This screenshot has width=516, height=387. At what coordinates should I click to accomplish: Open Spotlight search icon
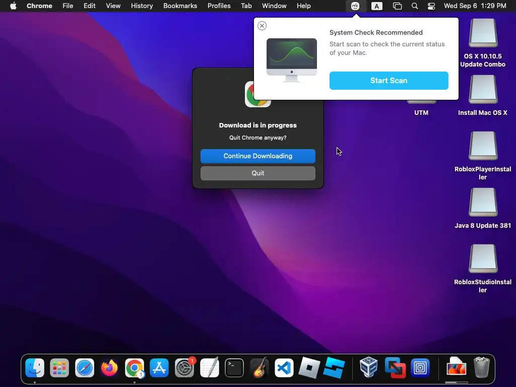point(415,6)
